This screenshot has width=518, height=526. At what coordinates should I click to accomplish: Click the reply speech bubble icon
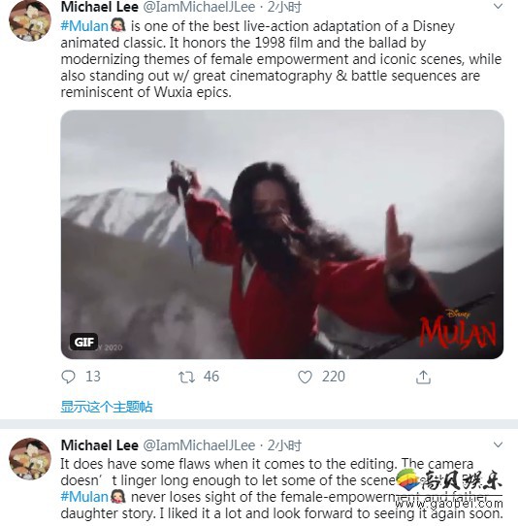pos(69,377)
